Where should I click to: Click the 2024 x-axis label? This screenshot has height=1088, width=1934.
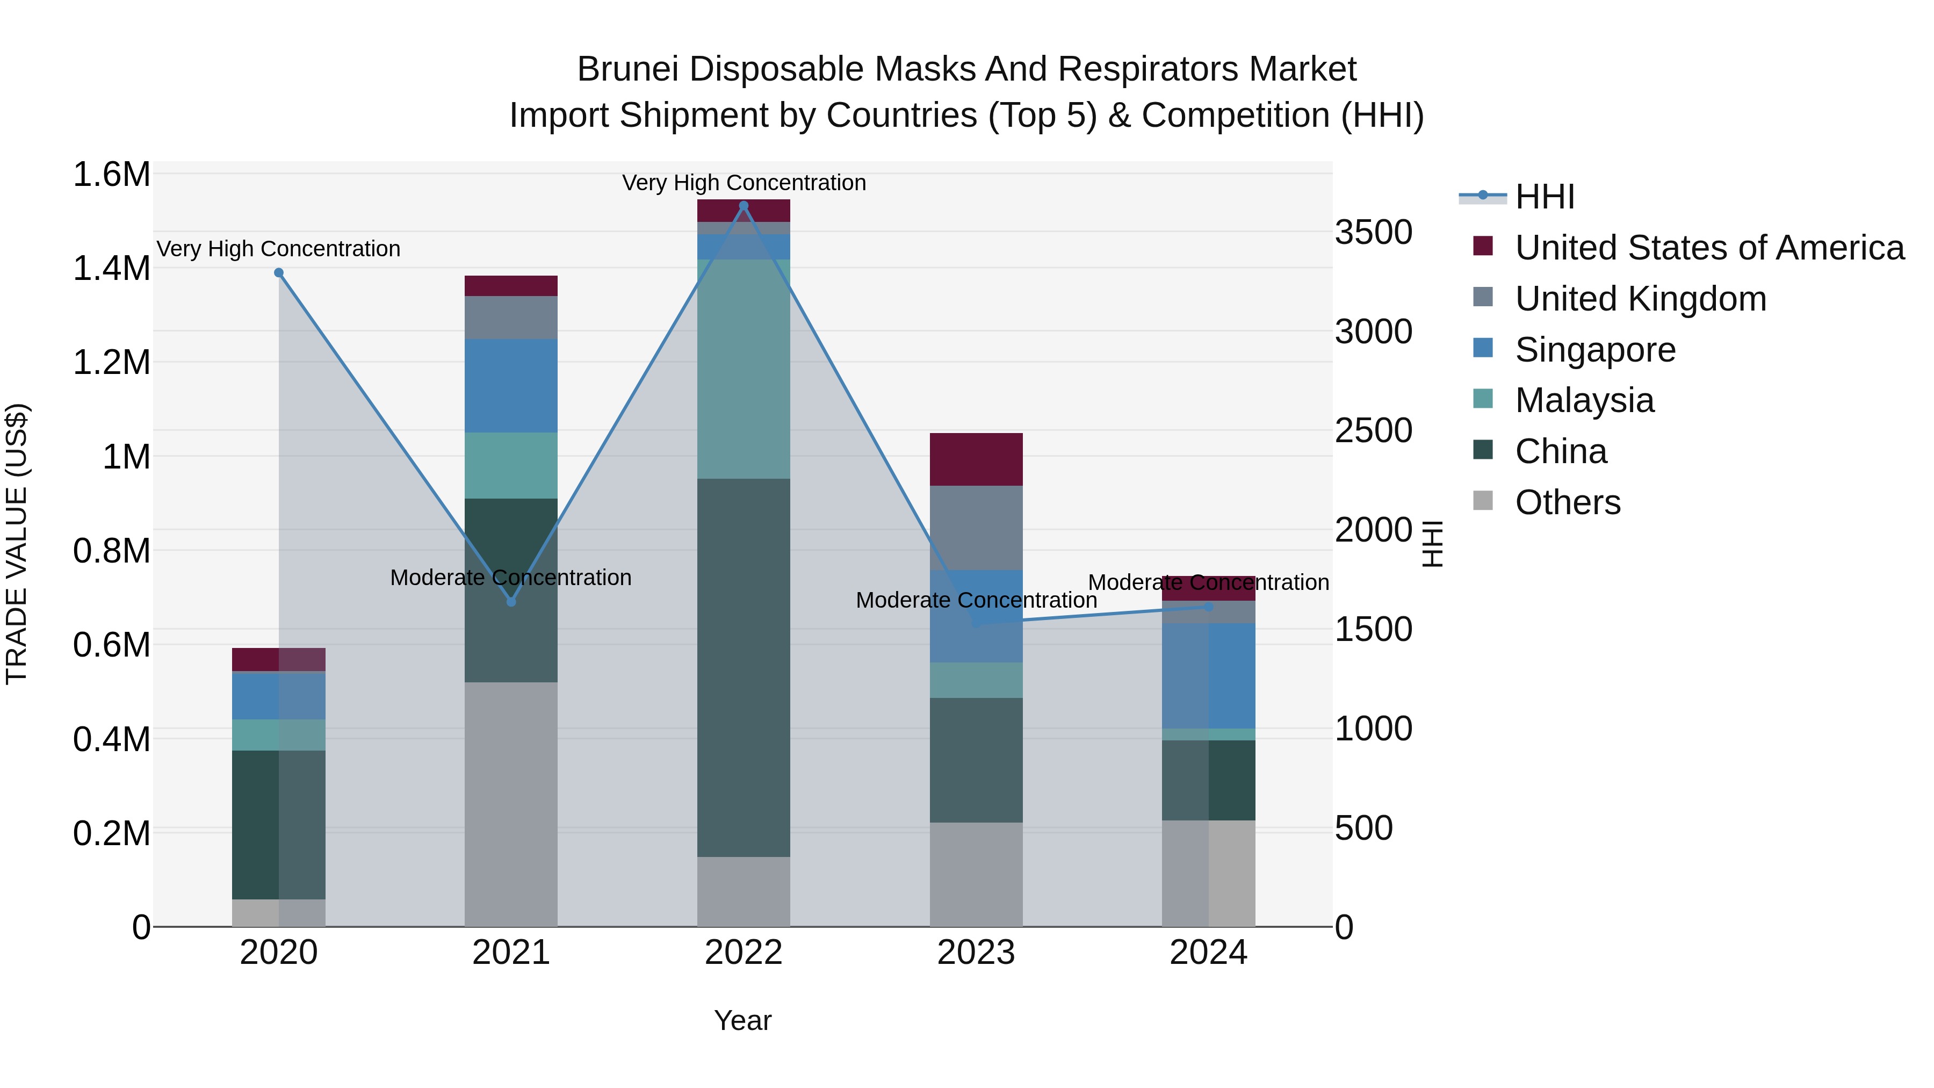(1209, 953)
